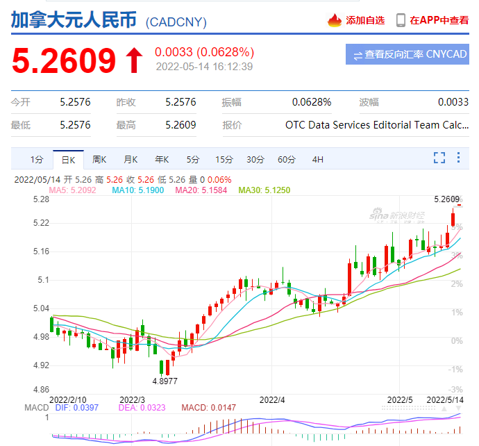Click the flame icon beside 添加自选
This screenshot has width=479, height=446.
point(334,20)
